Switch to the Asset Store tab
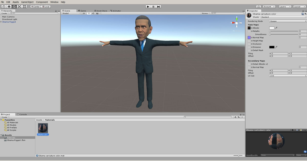This screenshot has width=307, height=161. pos(100,11)
